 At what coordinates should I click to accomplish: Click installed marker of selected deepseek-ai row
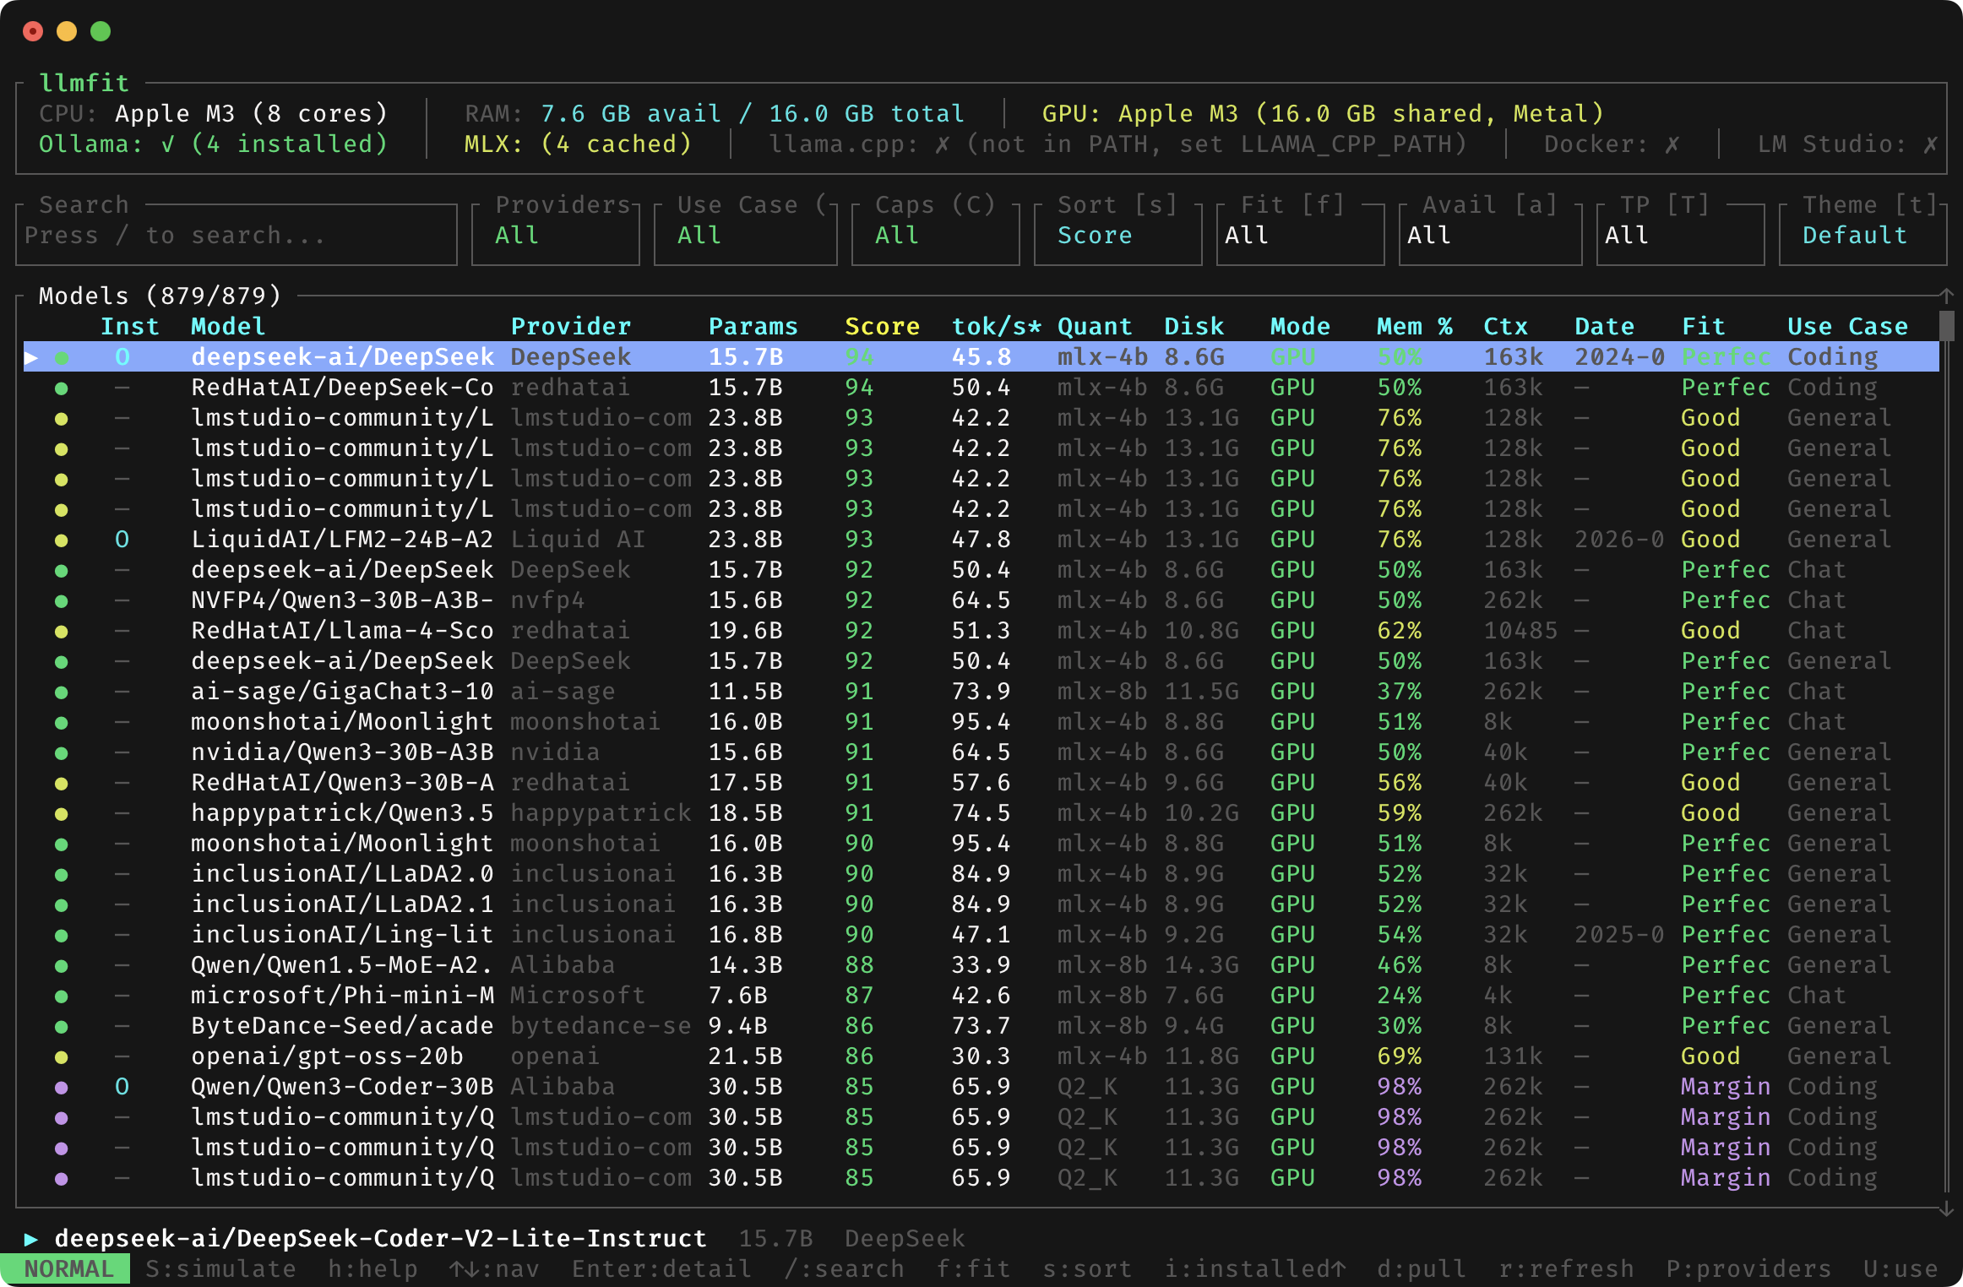[122, 357]
